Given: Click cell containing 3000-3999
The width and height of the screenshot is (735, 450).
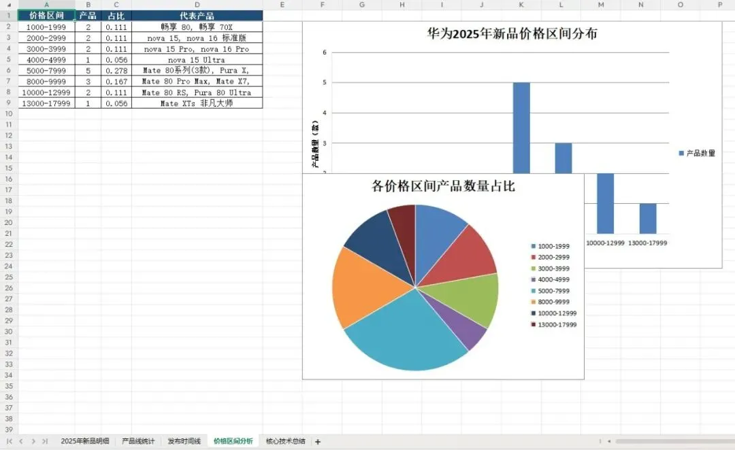Looking at the screenshot, I should 46,49.
